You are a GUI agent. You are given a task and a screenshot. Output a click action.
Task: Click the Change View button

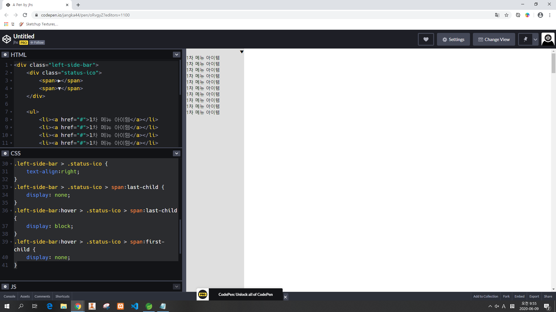pos(494,39)
